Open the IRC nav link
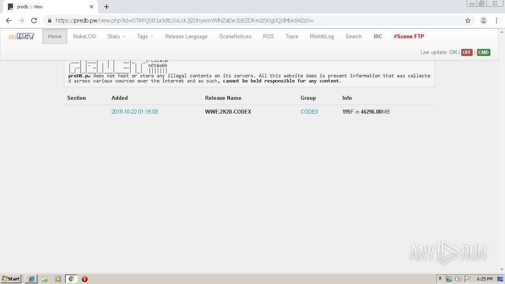The width and height of the screenshot is (505, 284). coord(378,36)
